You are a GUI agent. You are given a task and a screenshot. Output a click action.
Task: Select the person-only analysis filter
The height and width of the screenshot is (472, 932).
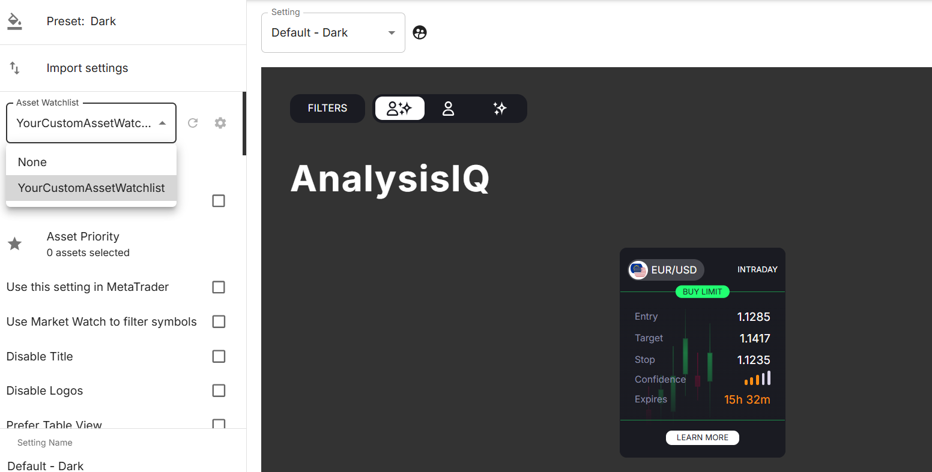click(x=448, y=109)
